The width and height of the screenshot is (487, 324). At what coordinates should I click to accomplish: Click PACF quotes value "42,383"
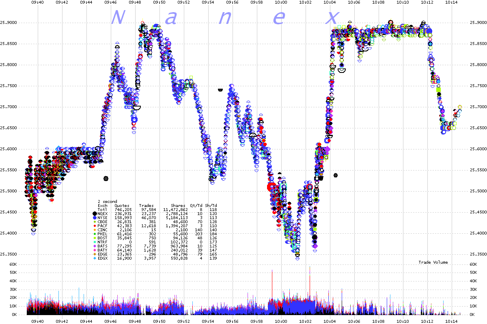pyautogui.click(x=125, y=226)
